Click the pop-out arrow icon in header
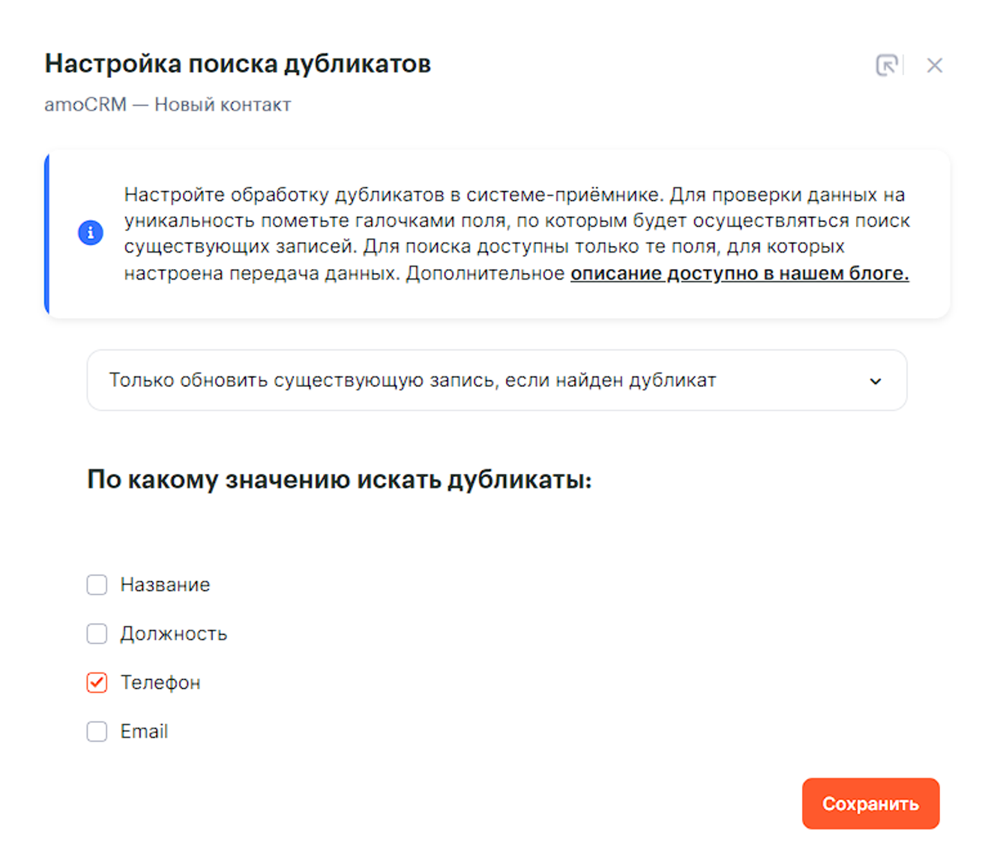Screen dimensions: 982x857 coord(887,65)
